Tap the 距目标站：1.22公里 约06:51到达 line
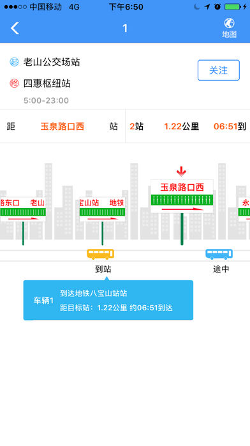The width and height of the screenshot is (250, 446). 116,308
